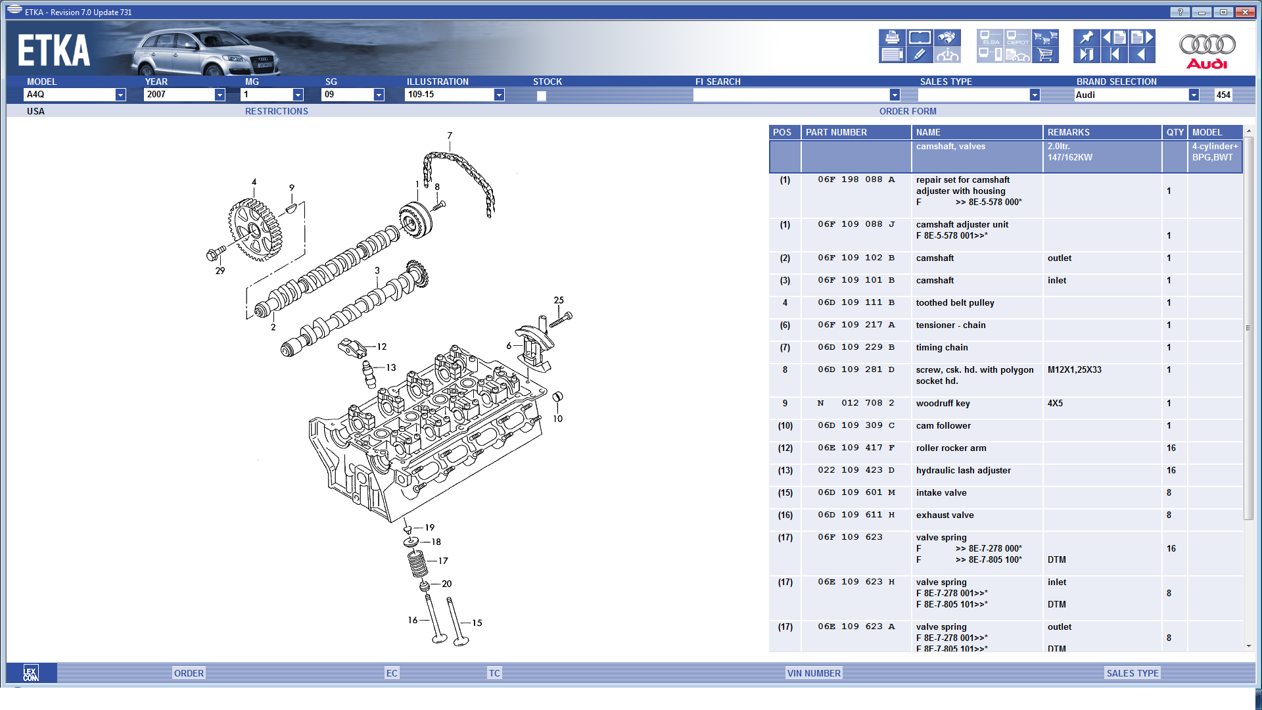Select the pencil edit tool
Viewport: 1262px width, 710px height.
click(920, 55)
